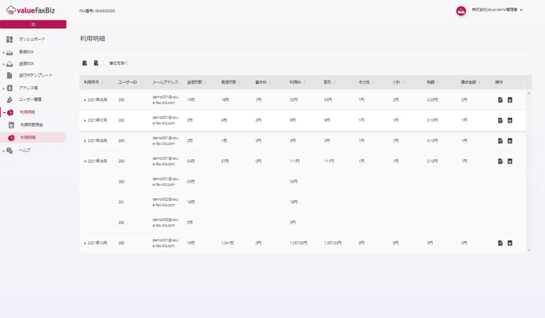This screenshot has height=318, width=545.
Task: Click the 受信BOX inbox tray icon
Action: click(x=10, y=52)
